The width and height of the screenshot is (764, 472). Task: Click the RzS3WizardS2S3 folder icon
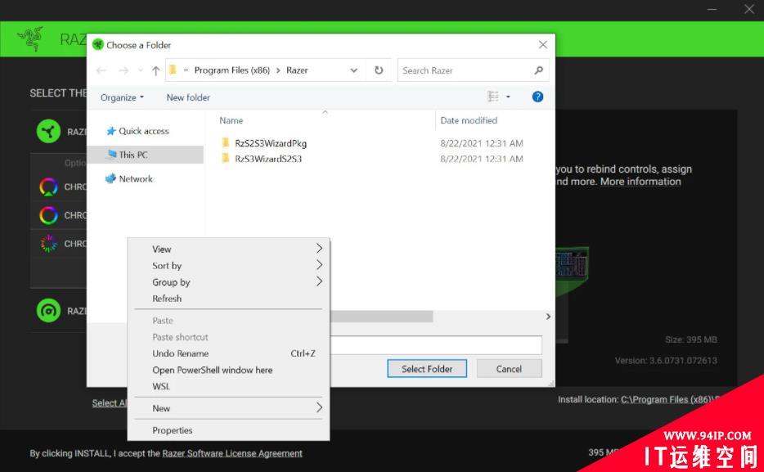click(x=225, y=159)
